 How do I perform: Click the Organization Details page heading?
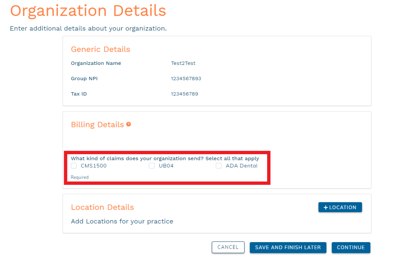click(88, 11)
